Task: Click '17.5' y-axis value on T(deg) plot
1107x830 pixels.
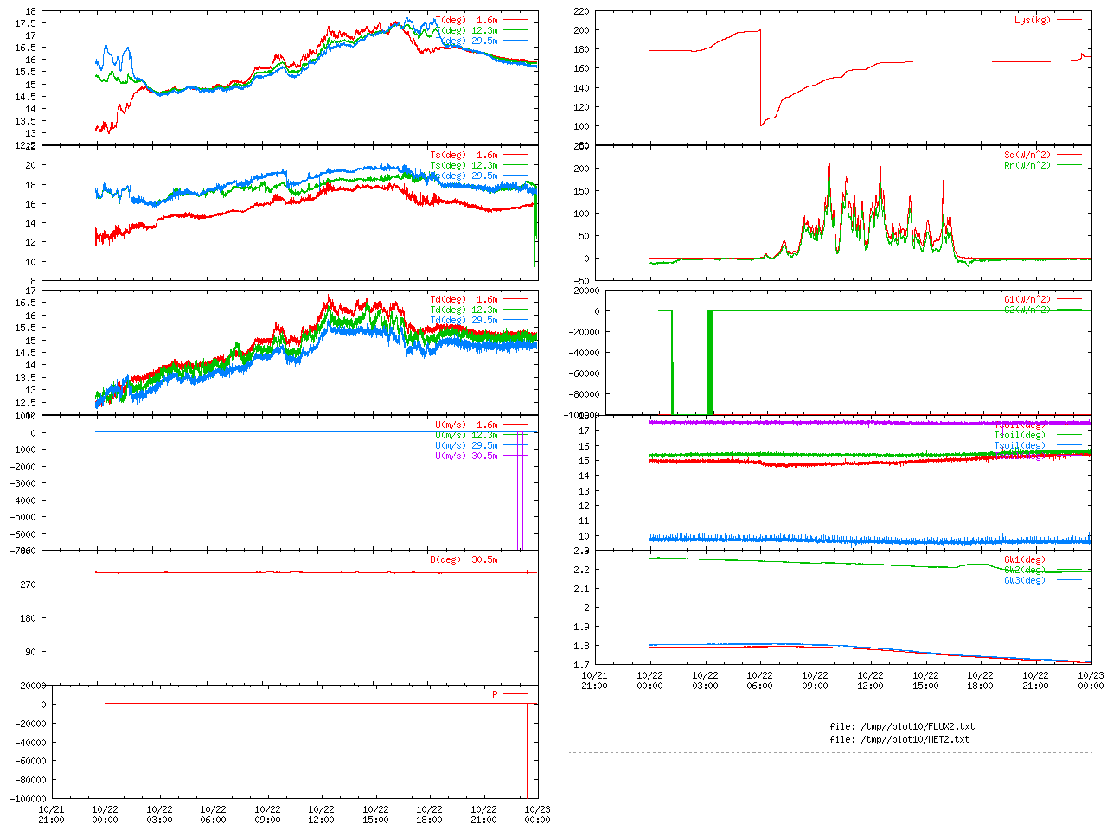Action: (x=26, y=23)
